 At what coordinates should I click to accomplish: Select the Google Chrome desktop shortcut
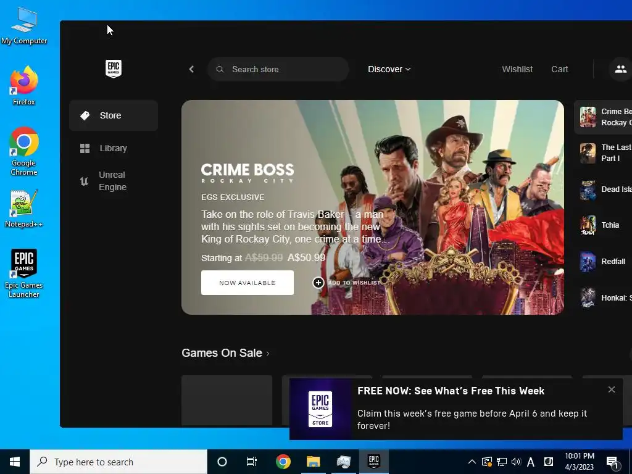[24, 152]
